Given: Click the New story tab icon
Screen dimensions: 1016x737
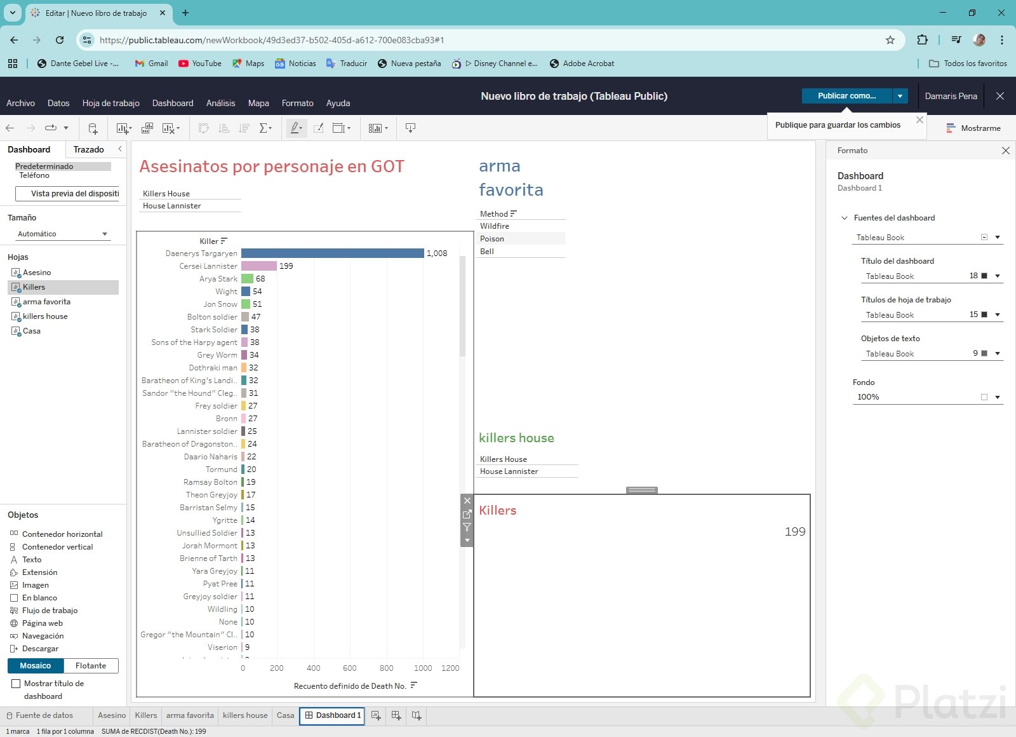Looking at the screenshot, I should 417,715.
